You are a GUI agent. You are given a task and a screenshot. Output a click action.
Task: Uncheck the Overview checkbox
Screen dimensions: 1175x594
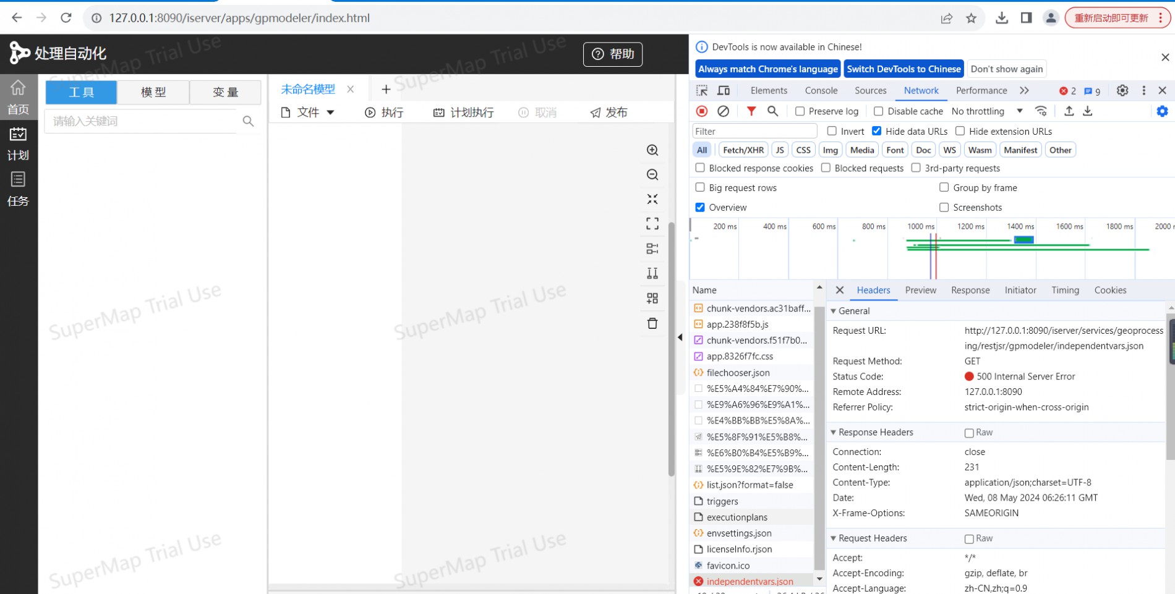700,207
